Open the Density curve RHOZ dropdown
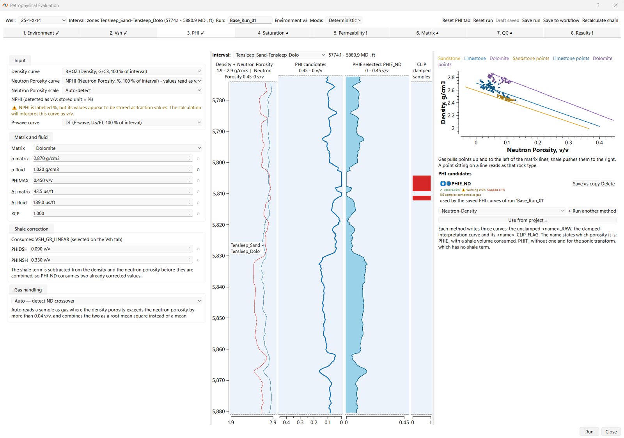 click(x=132, y=71)
